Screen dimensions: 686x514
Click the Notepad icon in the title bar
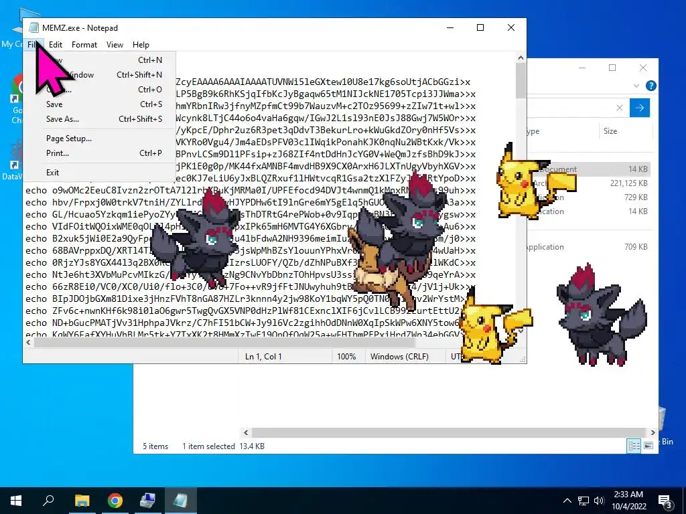[33, 27]
